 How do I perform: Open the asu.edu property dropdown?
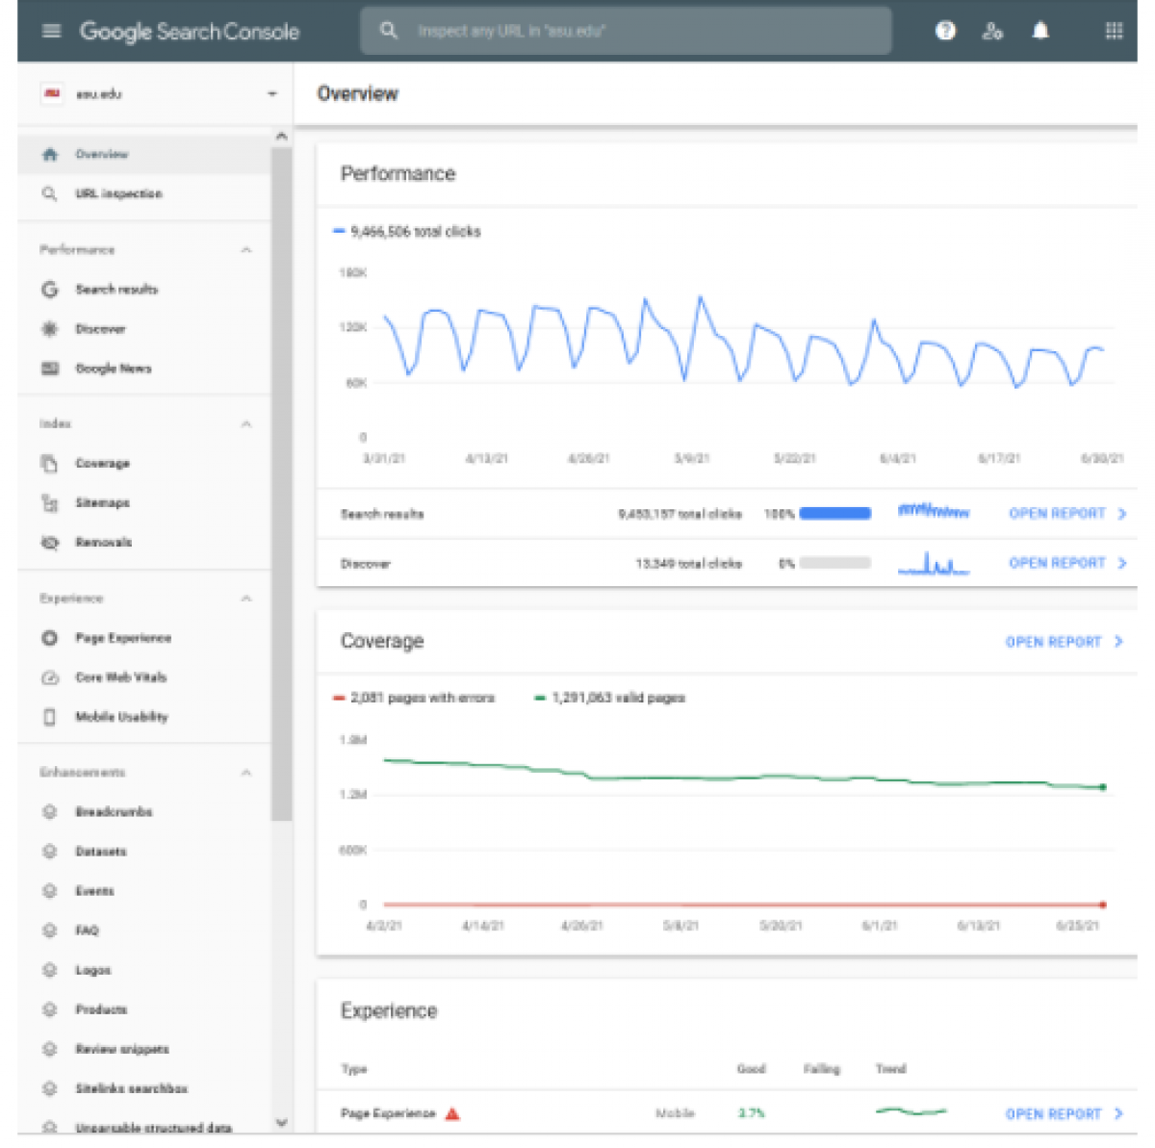point(272,93)
